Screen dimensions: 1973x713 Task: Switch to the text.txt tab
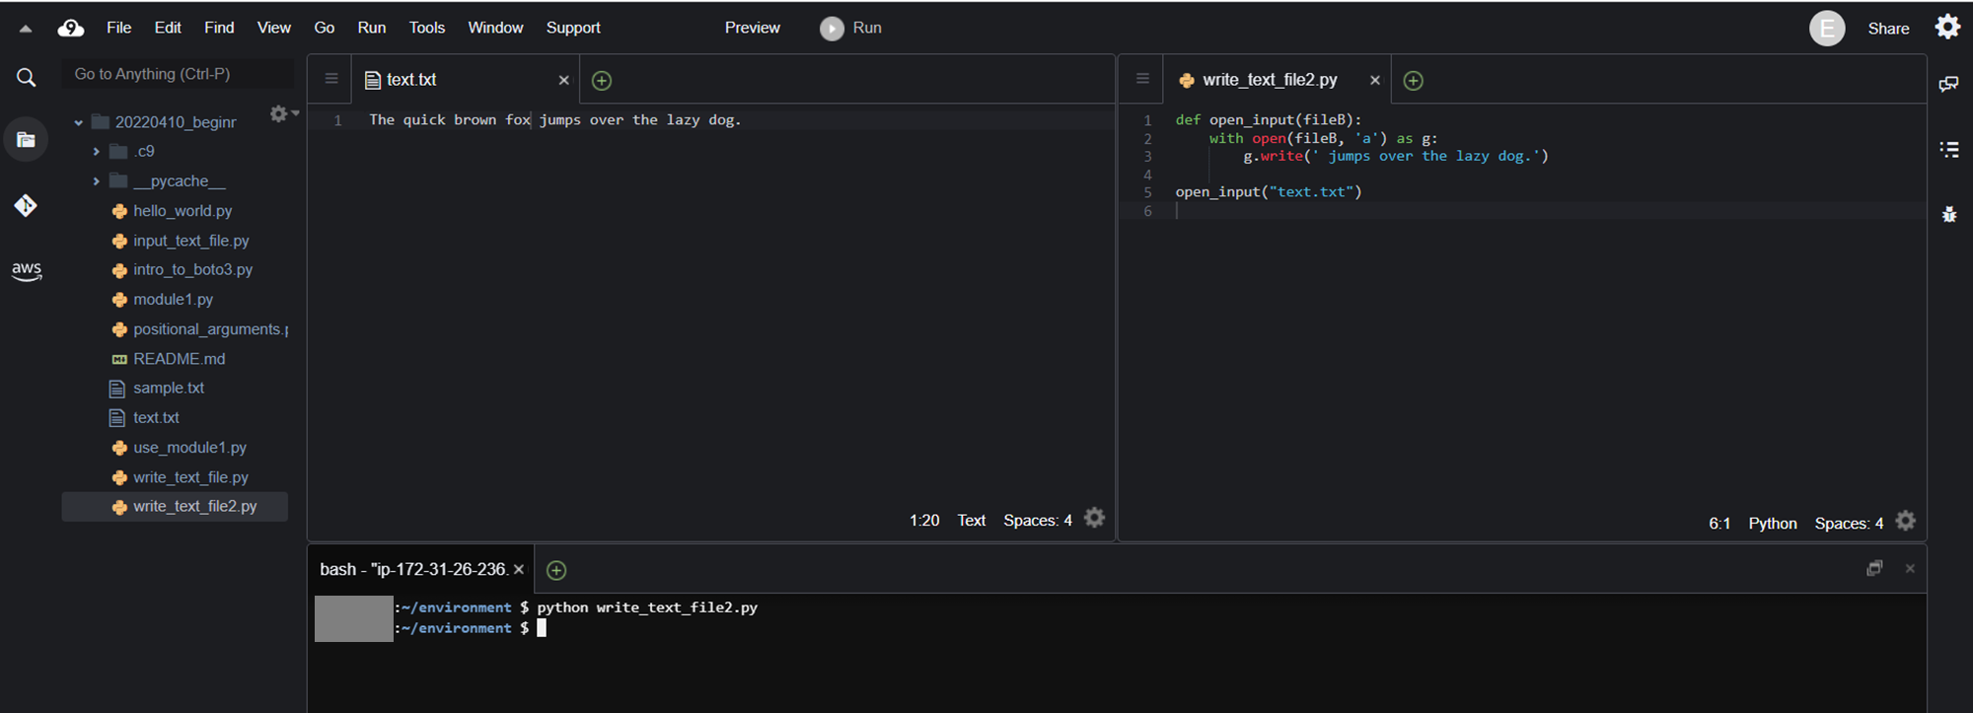pyautogui.click(x=465, y=80)
